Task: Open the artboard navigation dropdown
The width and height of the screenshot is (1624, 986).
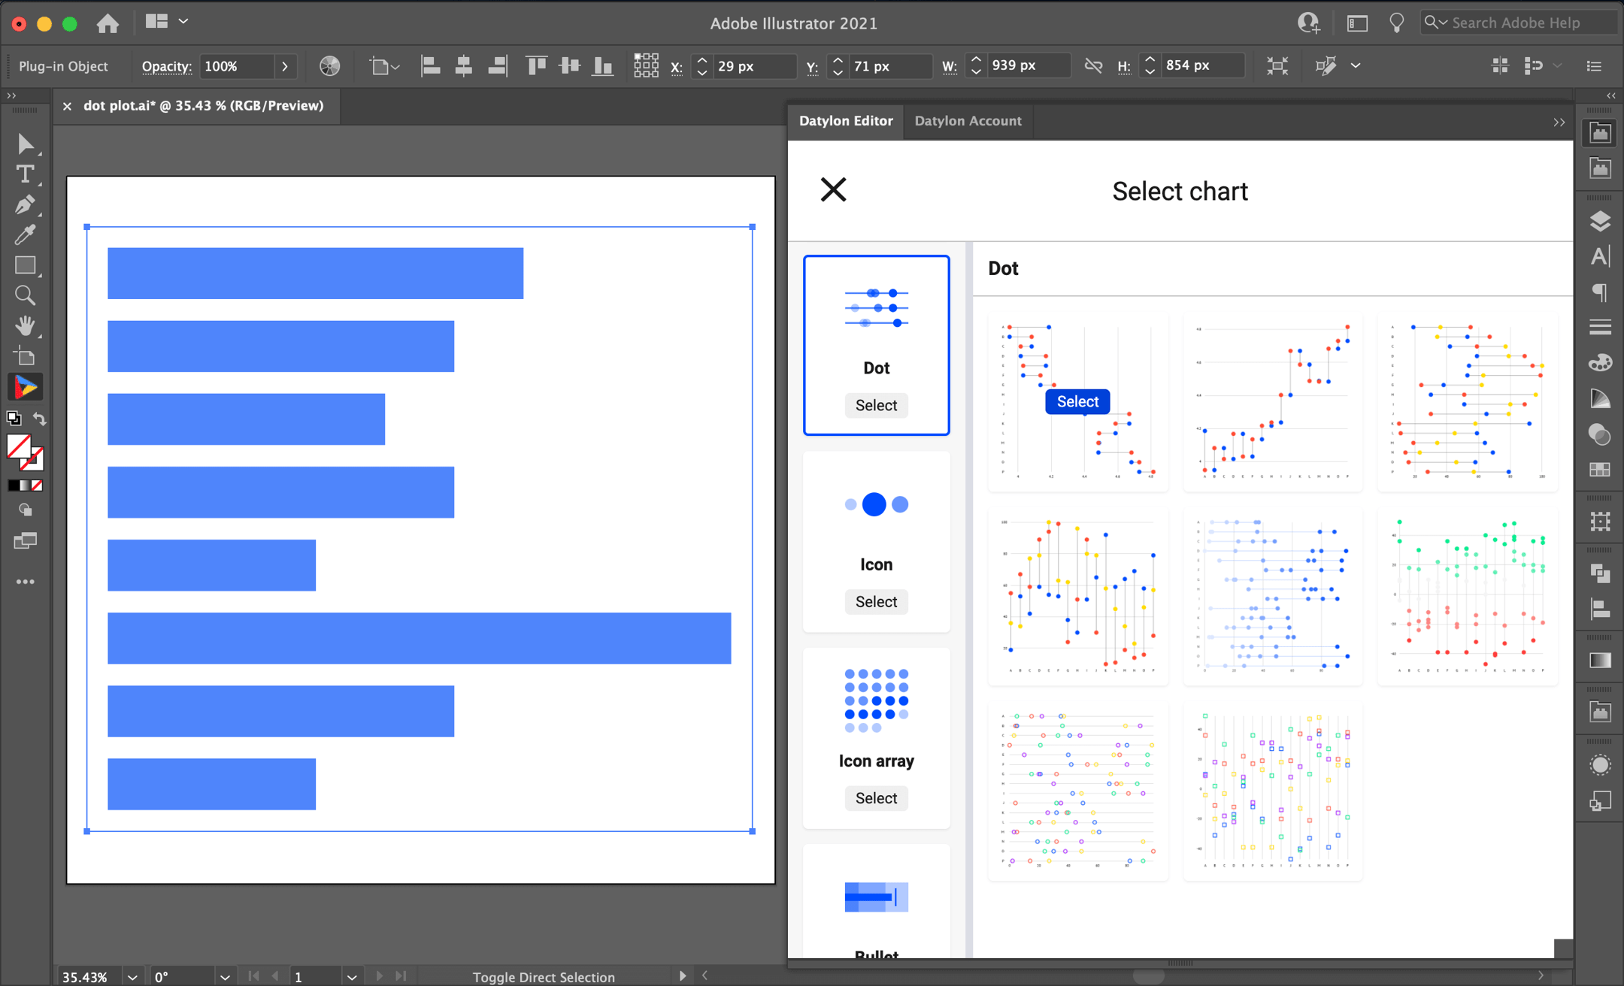Action: (x=352, y=975)
